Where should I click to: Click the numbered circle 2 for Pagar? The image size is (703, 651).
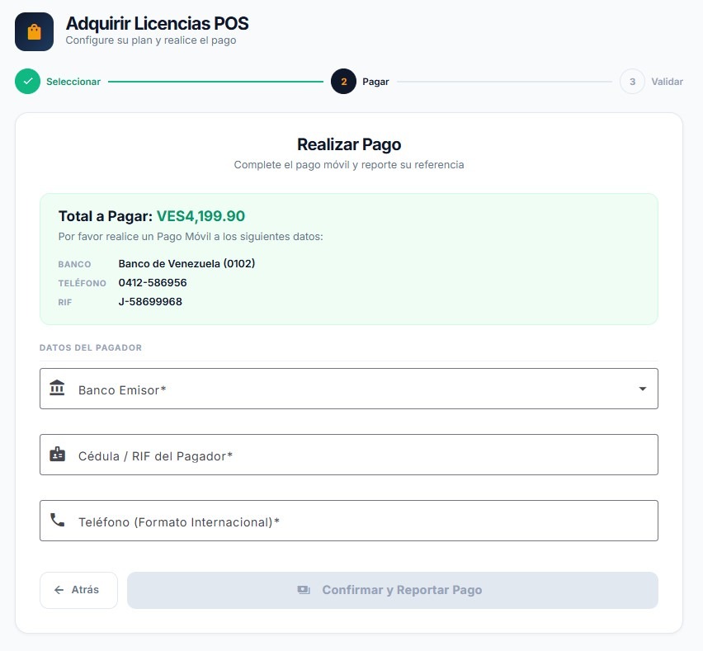(342, 82)
